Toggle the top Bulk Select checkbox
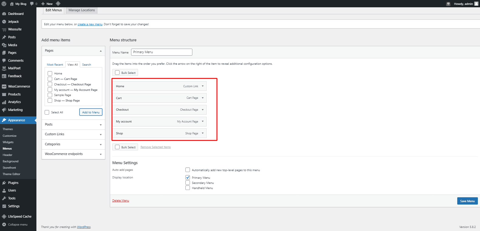480x231 pixels. click(x=117, y=73)
